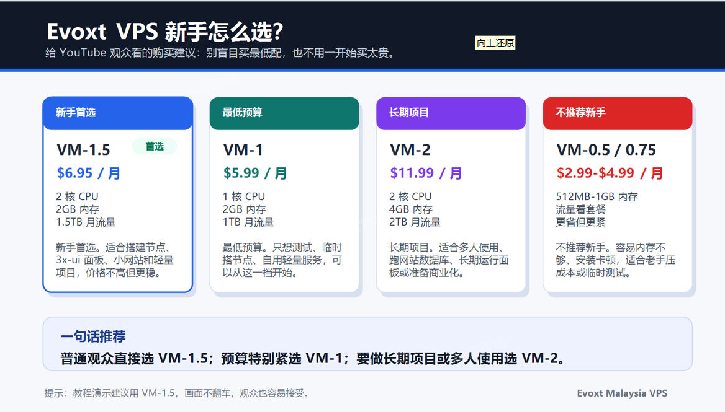The width and height of the screenshot is (725, 412).
Task: Click the description starting "长期项目。适合多人使用"
Action: click(x=449, y=260)
